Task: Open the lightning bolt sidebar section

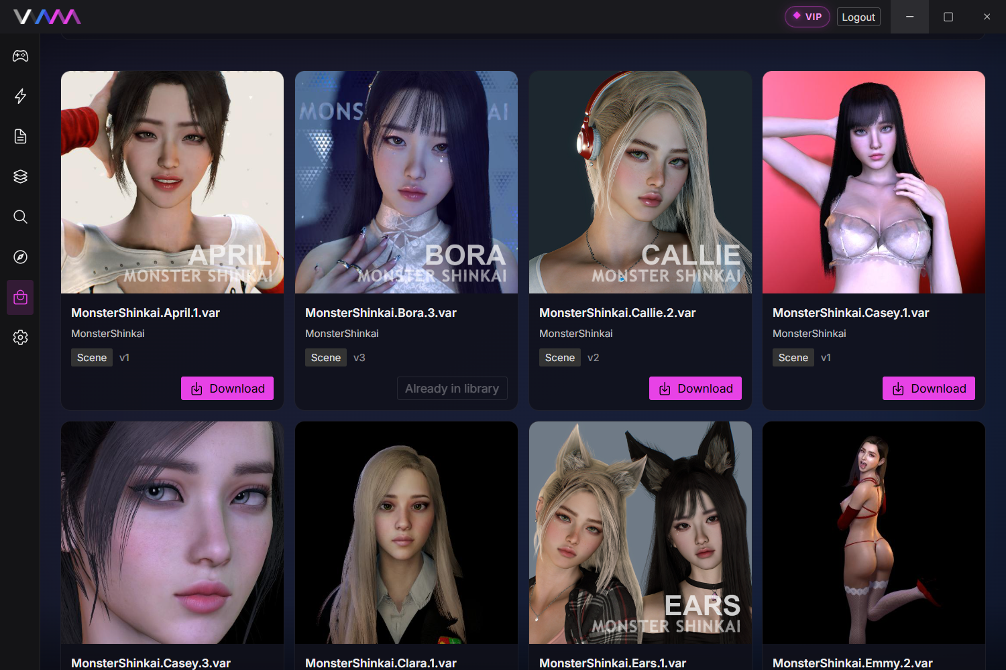Action: (x=20, y=96)
